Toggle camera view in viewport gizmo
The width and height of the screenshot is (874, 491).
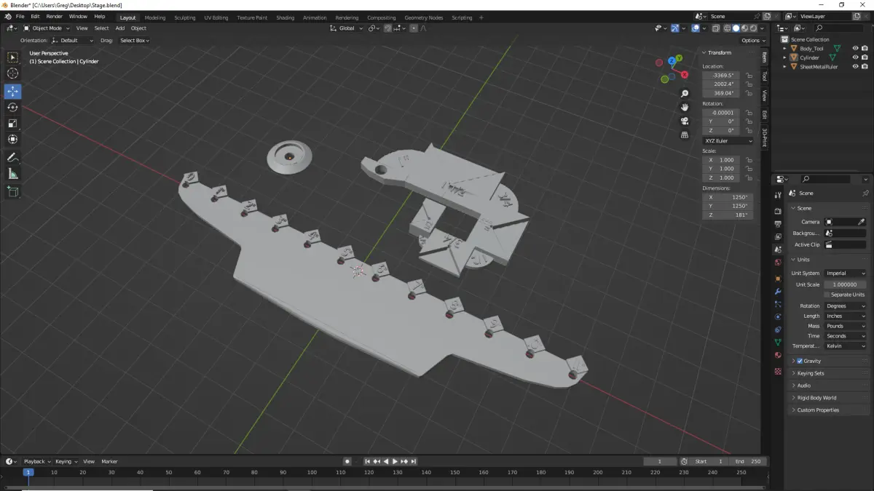click(x=685, y=121)
